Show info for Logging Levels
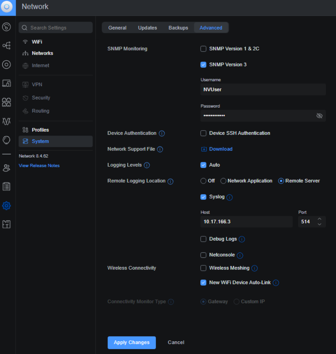336x354 pixels. [147, 165]
